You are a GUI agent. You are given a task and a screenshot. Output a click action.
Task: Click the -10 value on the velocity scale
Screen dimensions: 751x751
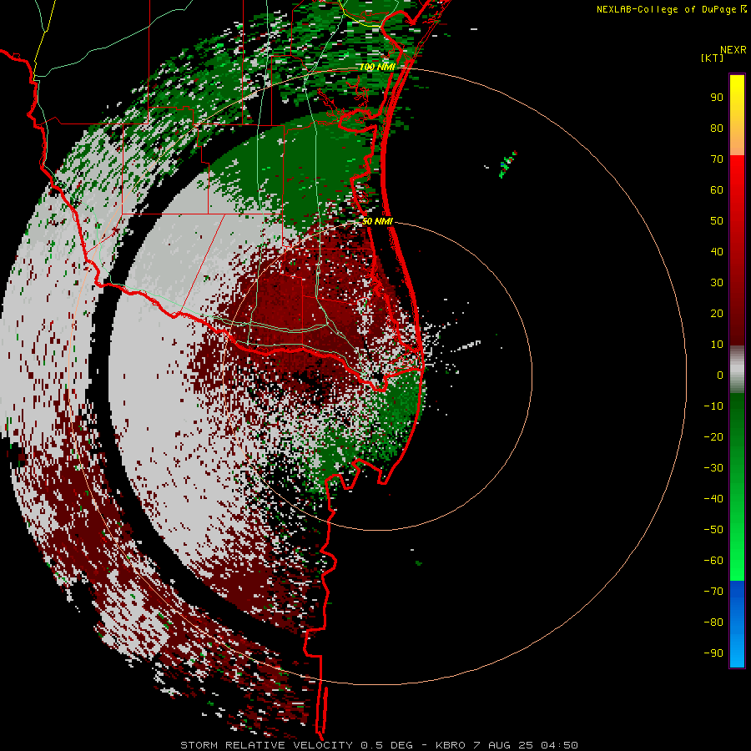[713, 406]
